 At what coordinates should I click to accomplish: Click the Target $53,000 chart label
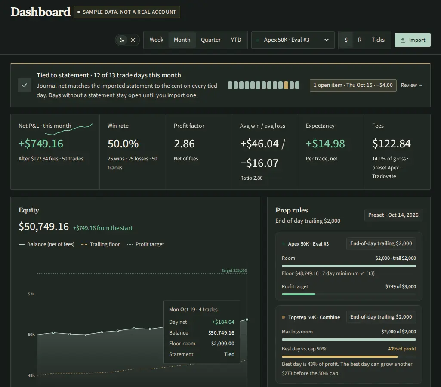[x=234, y=270]
